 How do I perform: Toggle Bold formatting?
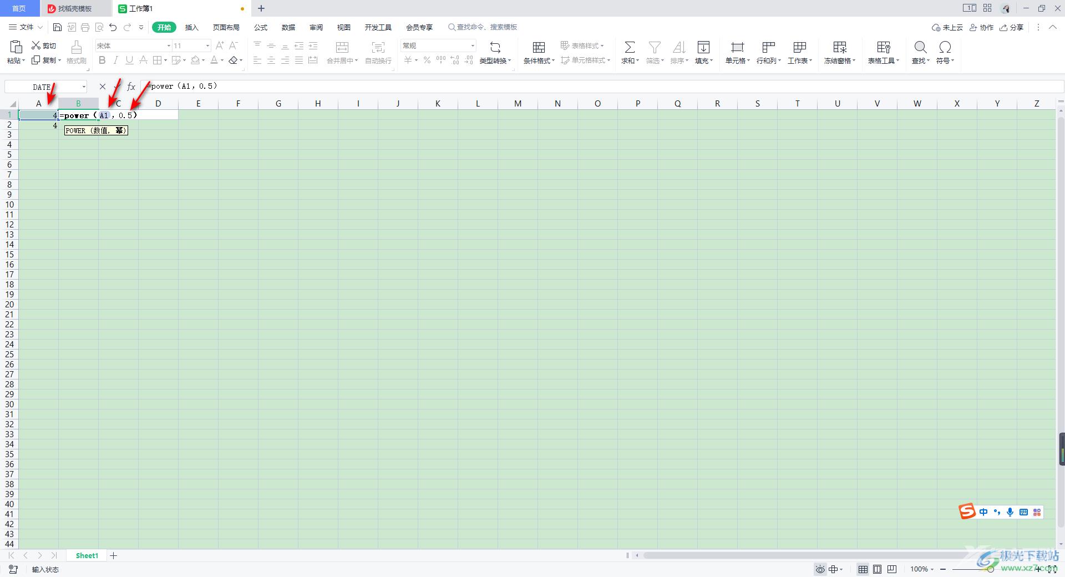click(102, 60)
